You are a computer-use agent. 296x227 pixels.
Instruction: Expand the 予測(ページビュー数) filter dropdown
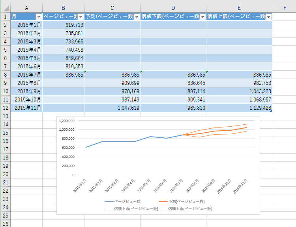coord(136,17)
